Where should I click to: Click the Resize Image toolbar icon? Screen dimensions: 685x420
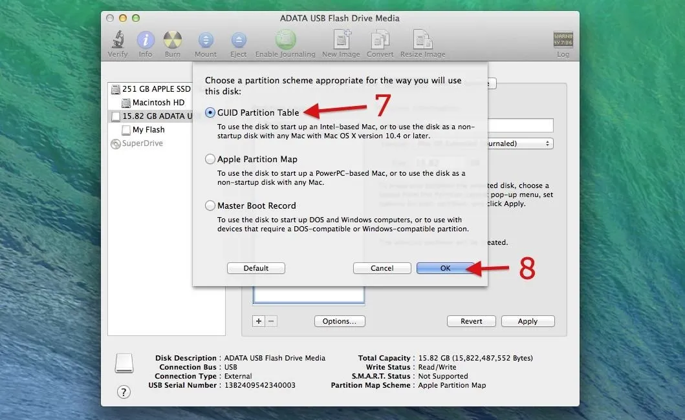click(x=422, y=39)
